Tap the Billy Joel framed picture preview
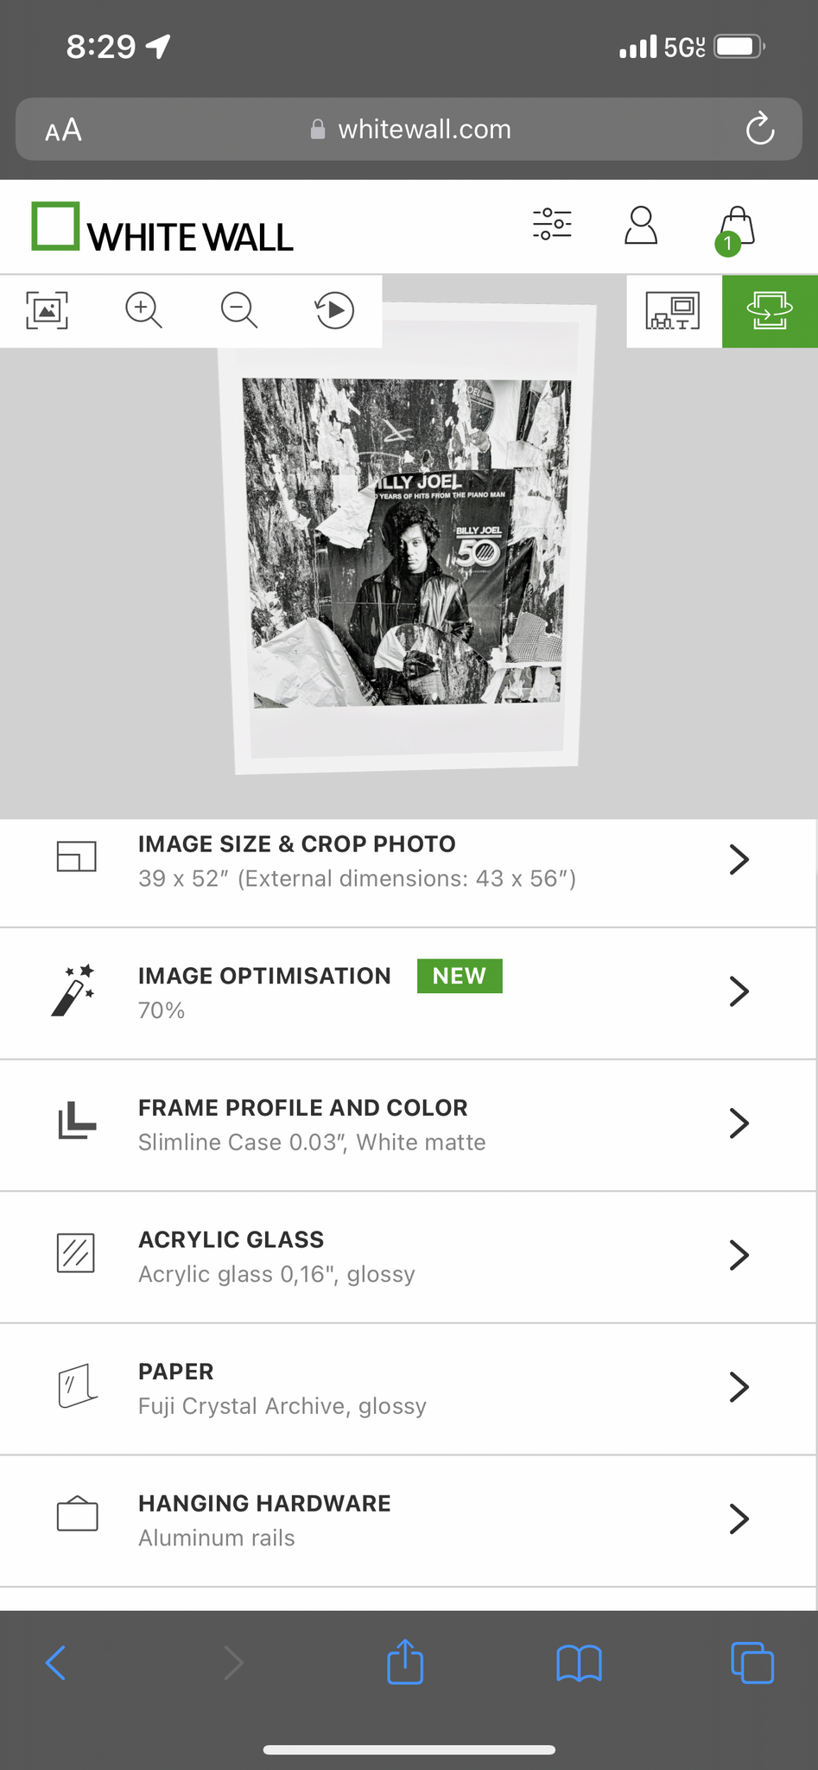Image resolution: width=818 pixels, height=1770 pixels. (x=407, y=541)
